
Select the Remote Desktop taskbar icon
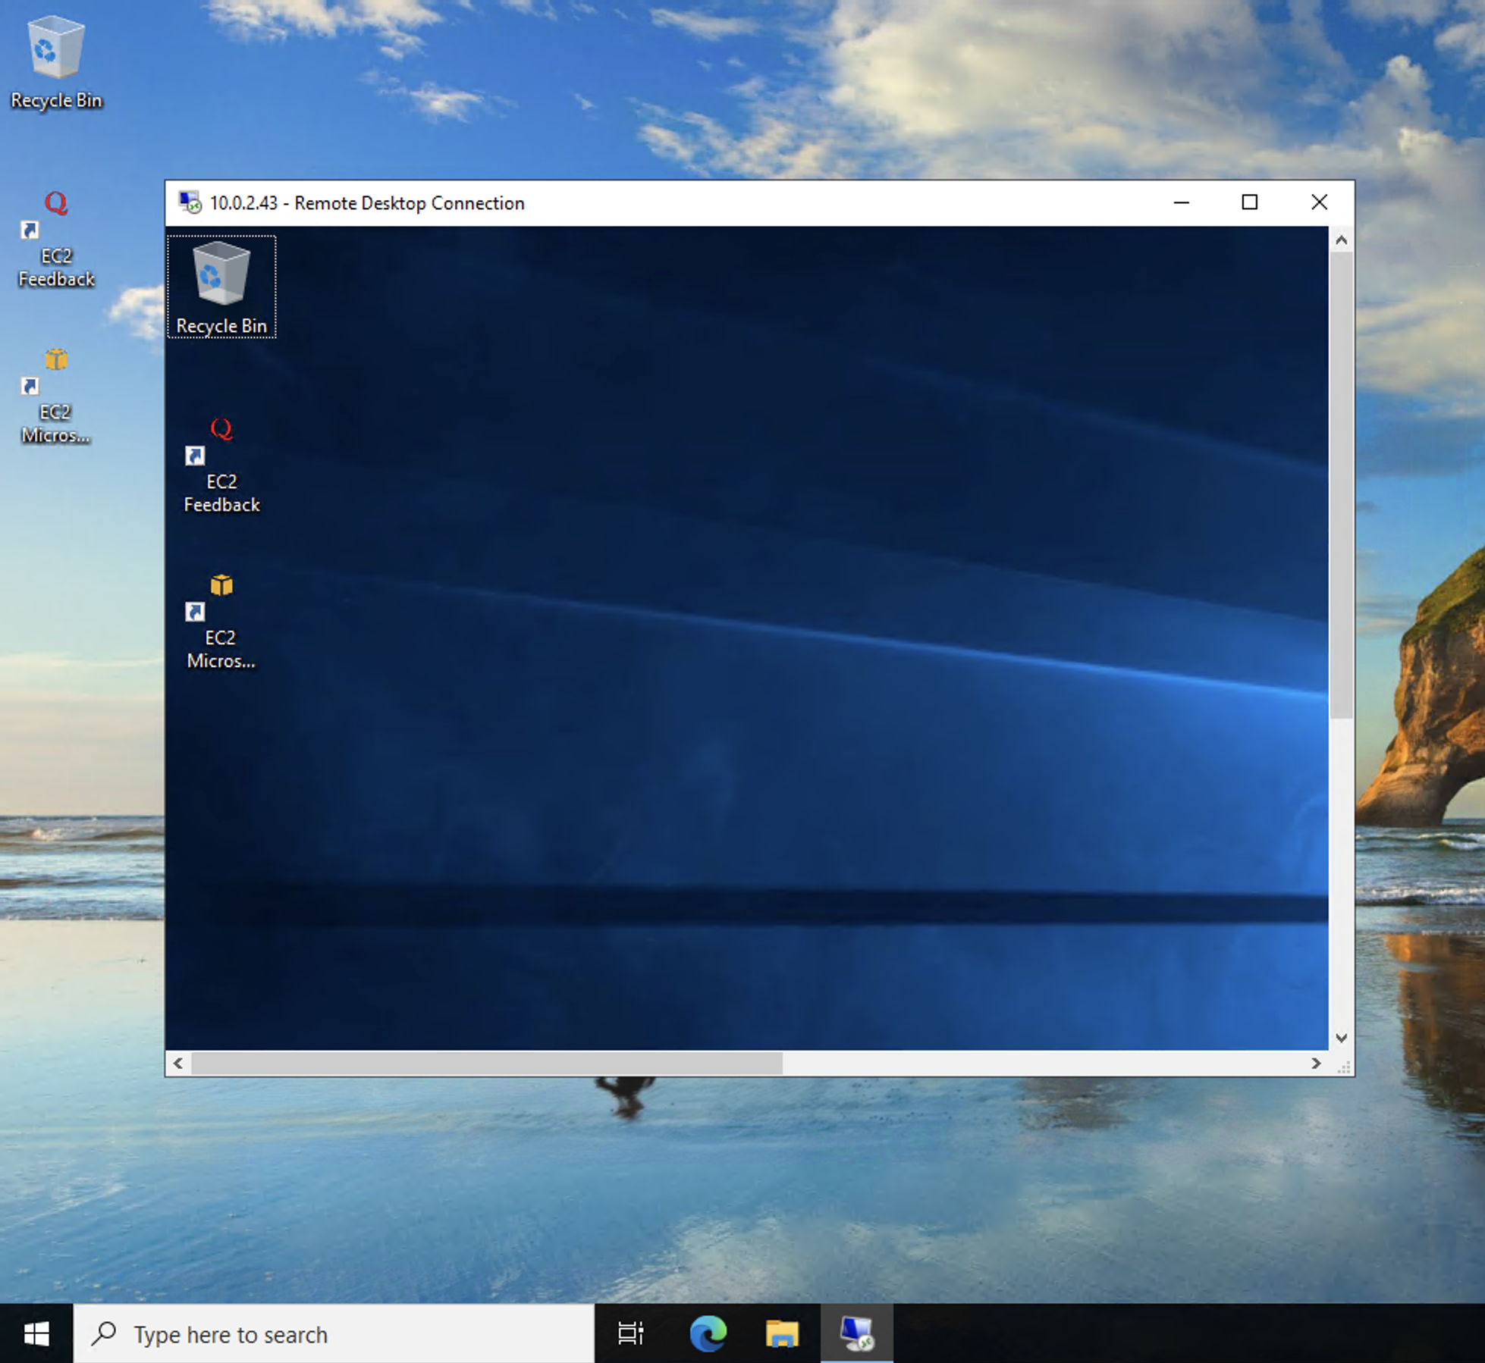[x=856, y=1333]
